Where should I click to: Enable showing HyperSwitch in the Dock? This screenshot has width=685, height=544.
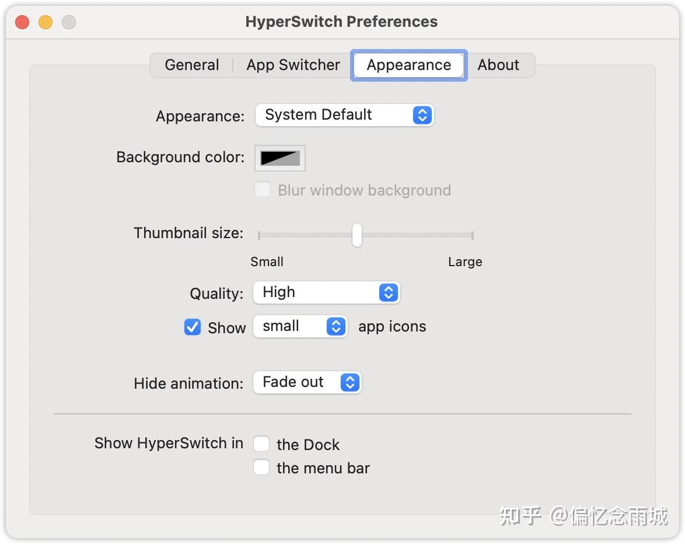tap(261, 444)
